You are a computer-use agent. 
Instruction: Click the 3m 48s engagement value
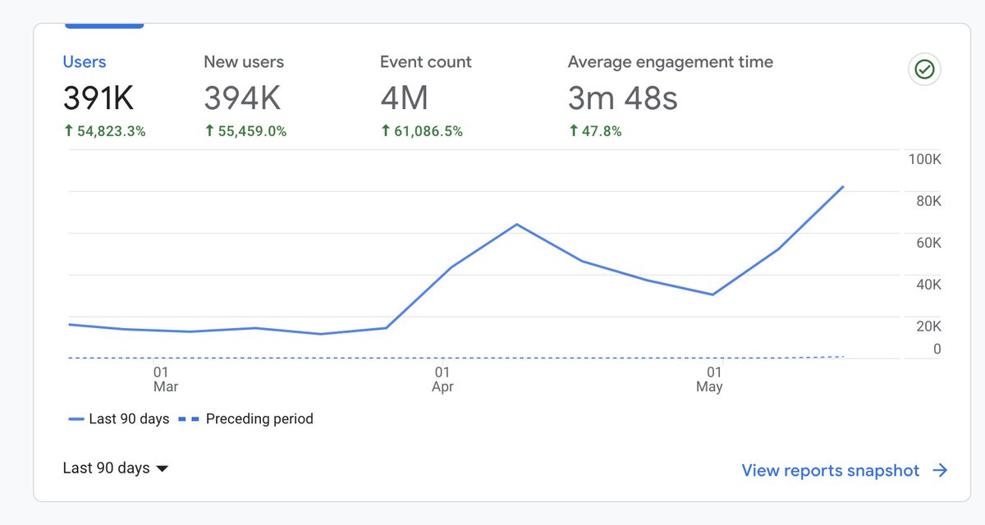pyautogui.click(x=623, y=98)
